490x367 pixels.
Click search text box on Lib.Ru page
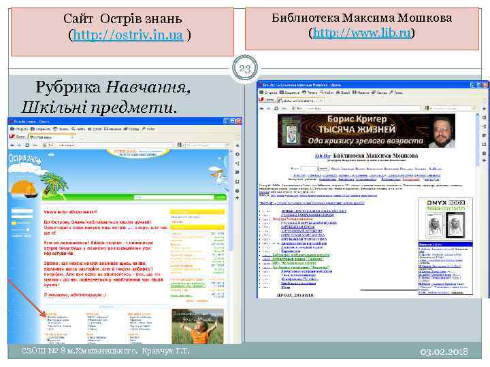[x=309, y=169]
